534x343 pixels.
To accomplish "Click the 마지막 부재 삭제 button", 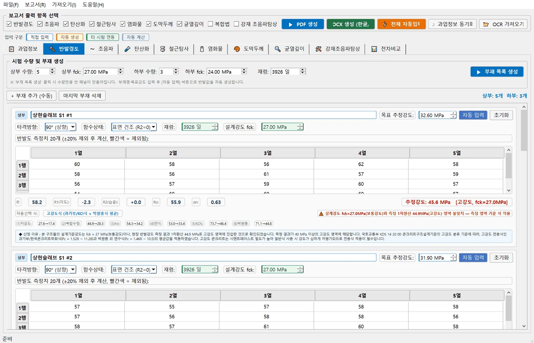I will tap(82, 96).
